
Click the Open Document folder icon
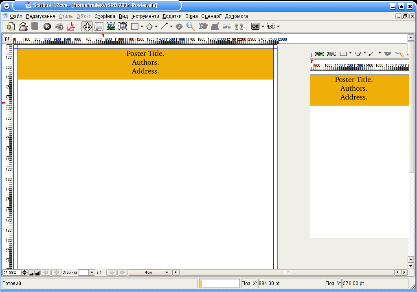[x=23, y=26]
